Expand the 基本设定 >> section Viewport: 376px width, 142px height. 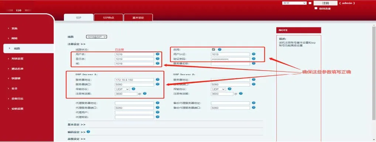76,125
